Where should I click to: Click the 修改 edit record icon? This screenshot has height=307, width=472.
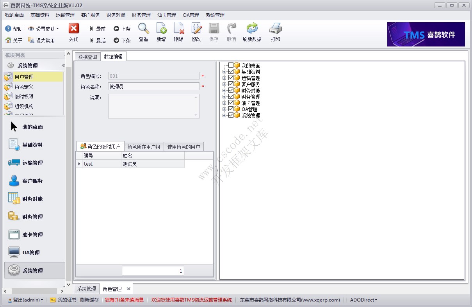click(196, 28)
